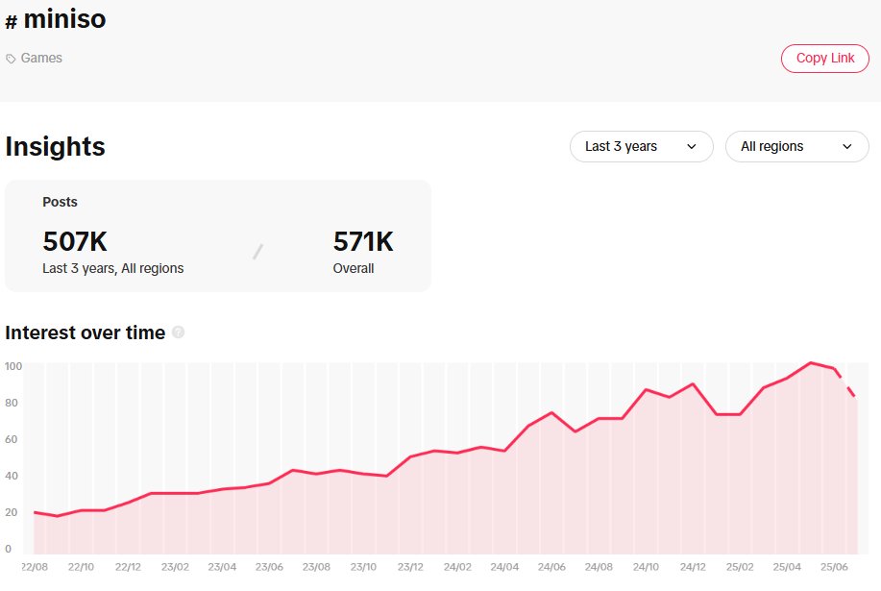Click the 100 y-axis label
Screen dimensions: 881x591
pos(13,366)
